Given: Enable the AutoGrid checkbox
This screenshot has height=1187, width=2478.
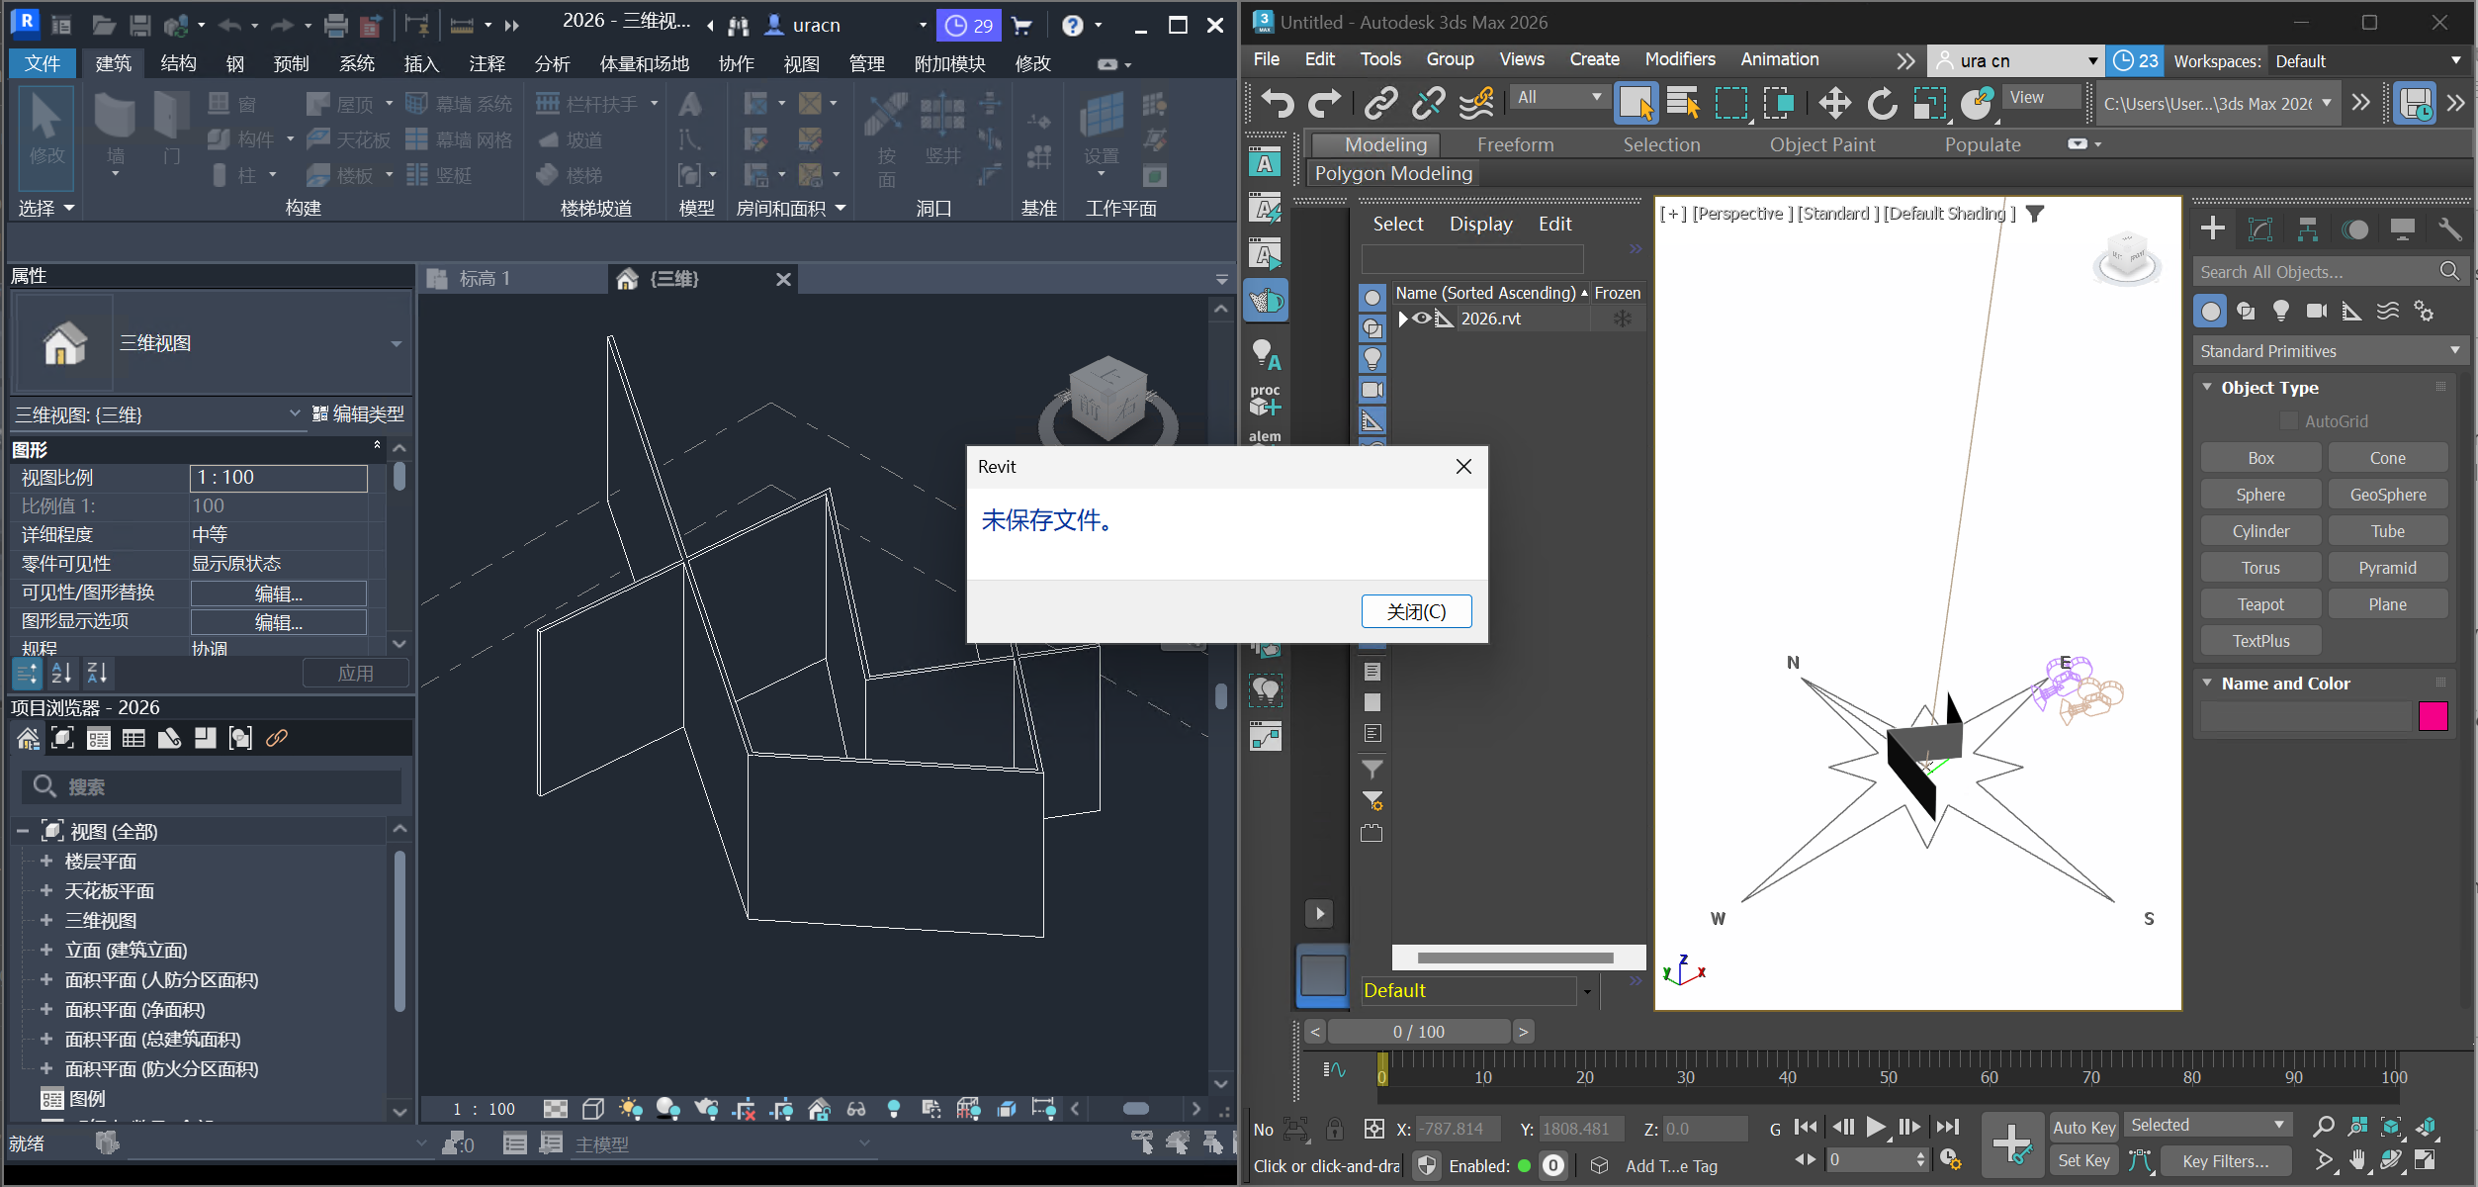Looking at the screenshot, I should click(x=2288, y=420).
